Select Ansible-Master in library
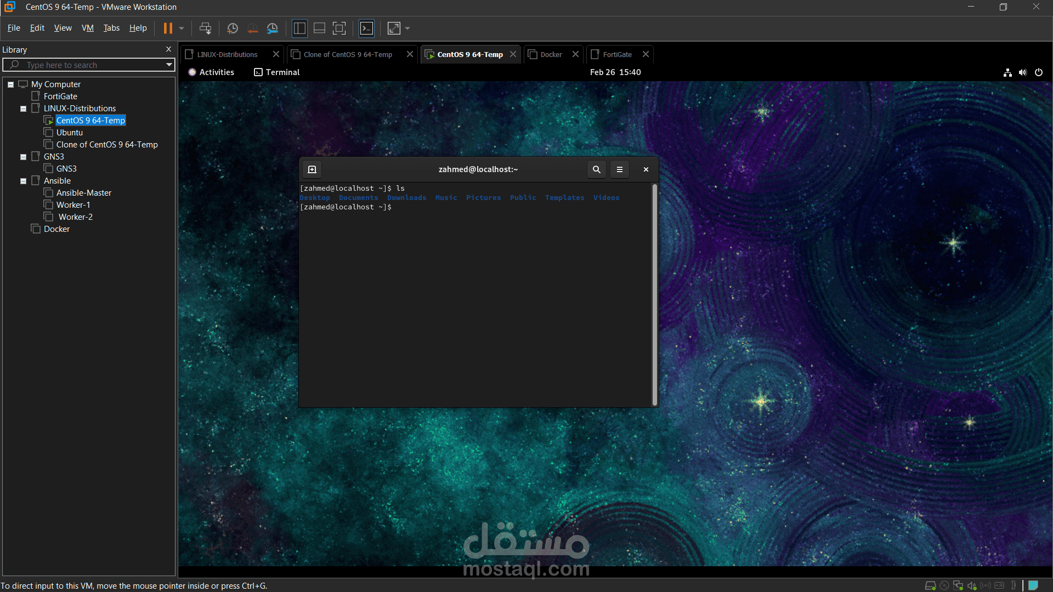The width and height of the screenshot is (1053, 592). tap(83, 193)
